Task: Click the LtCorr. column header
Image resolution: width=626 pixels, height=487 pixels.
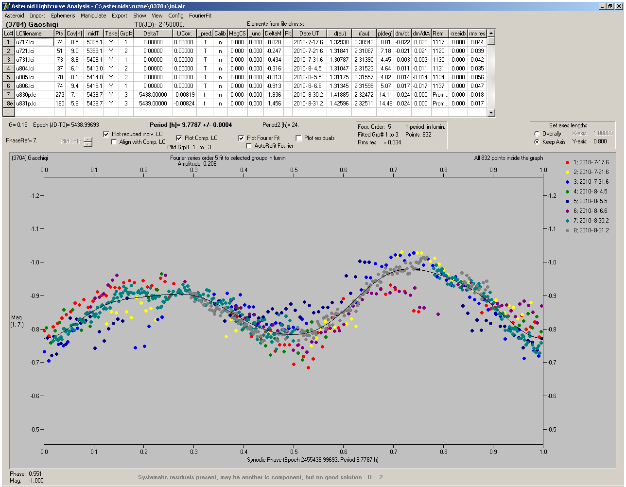Action: click(x=185, y=34)
